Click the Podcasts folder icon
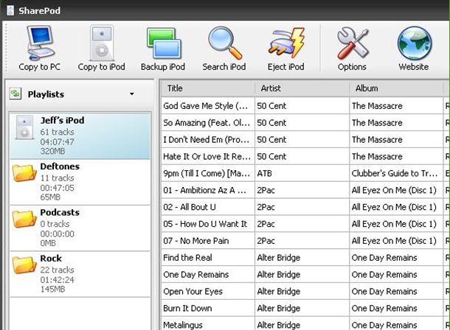 [x=24, y=219]
